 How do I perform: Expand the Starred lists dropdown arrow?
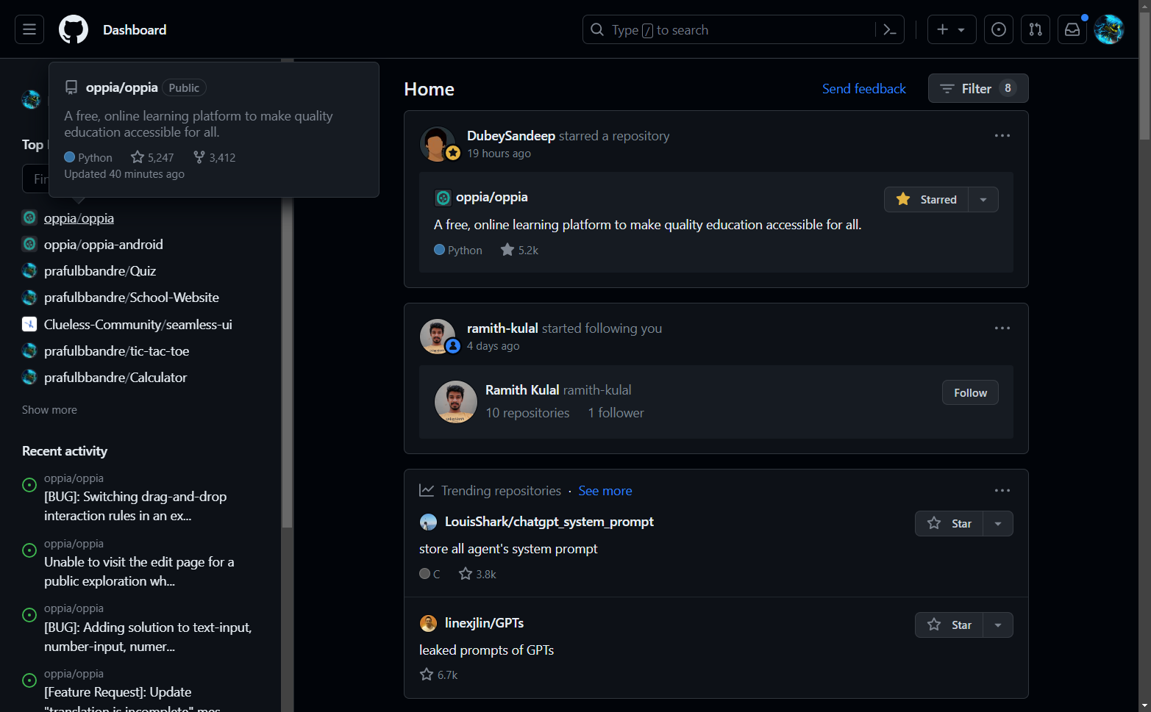(983, 200)
